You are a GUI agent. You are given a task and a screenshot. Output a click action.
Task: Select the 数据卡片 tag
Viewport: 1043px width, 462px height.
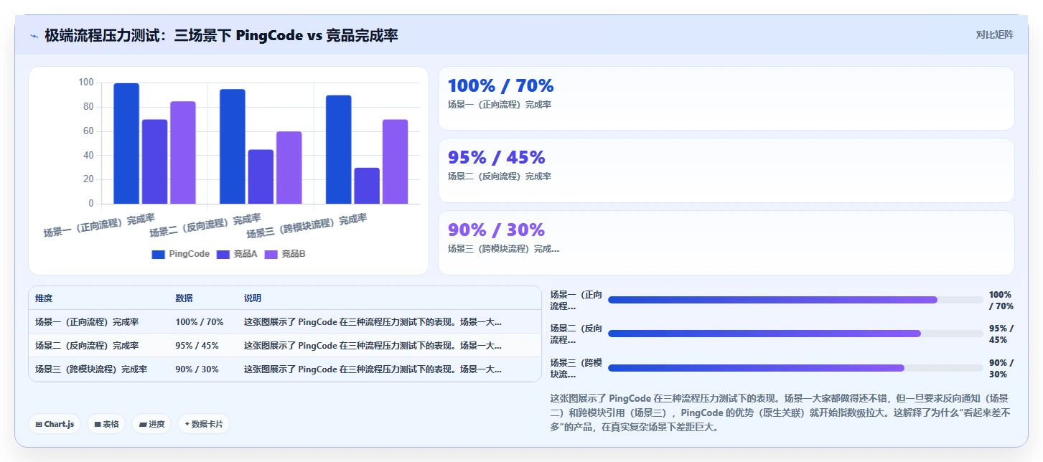pos(204,424)
